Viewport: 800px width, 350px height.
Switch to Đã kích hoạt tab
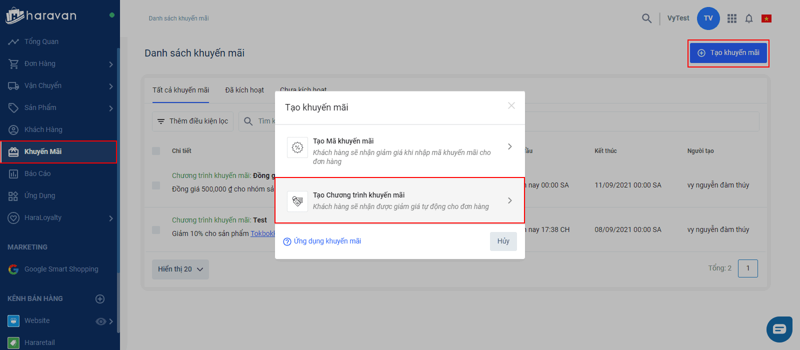click(x=244, y=90)
